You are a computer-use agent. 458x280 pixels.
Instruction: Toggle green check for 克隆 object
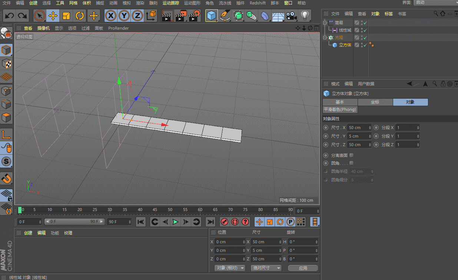(365, 37)
